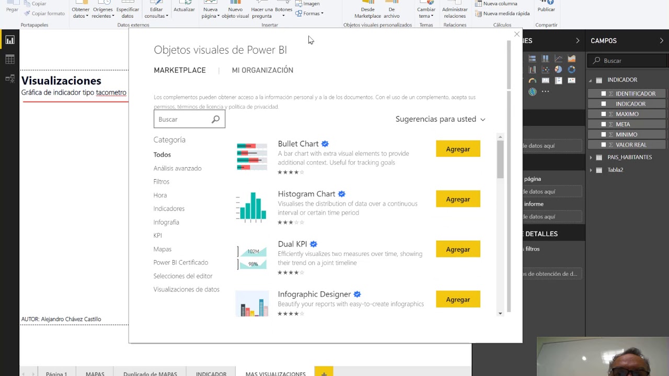Switch to the MARKETPLACE tab
669x376 pixels.
coord(180,70)
